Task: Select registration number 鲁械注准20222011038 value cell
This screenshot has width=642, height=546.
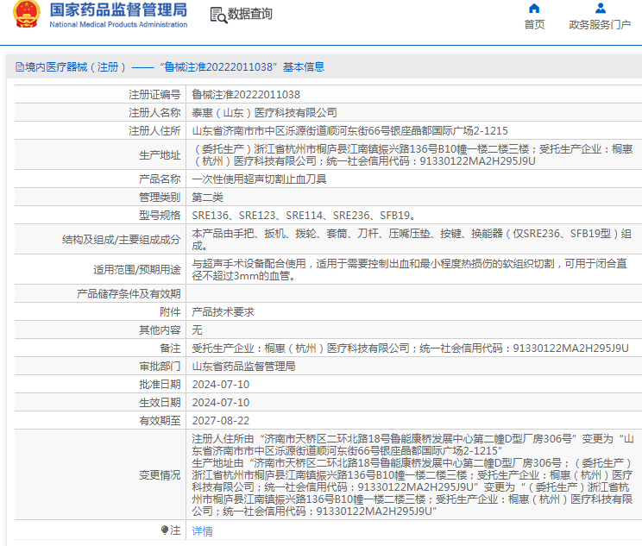Action: (246, 95)
